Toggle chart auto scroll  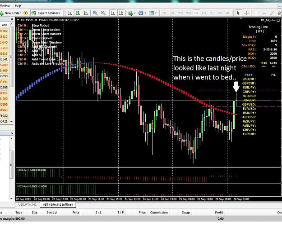(x=113, y=13)
